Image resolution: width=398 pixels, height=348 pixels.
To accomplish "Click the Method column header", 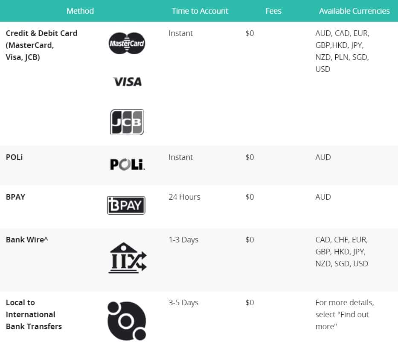I will tap(80, 11).
